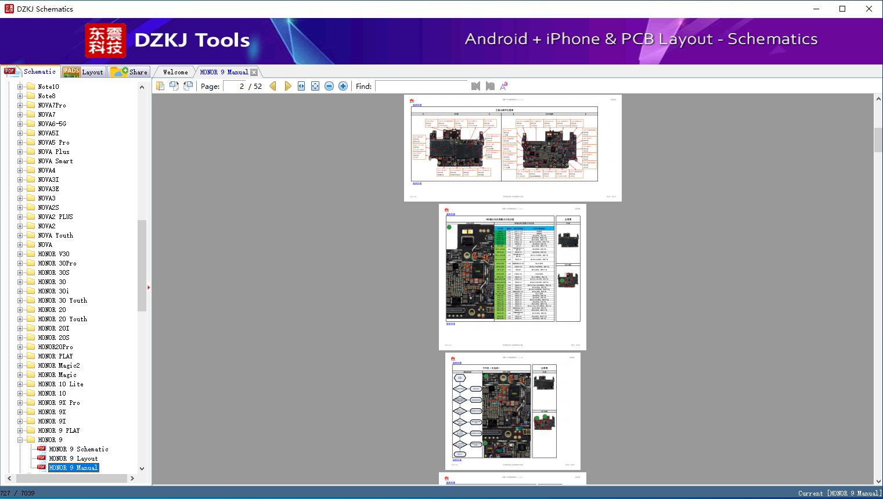Switch to the Layout tab
The width and height of the screenshot is (883, 499).
tap(84, 72)
